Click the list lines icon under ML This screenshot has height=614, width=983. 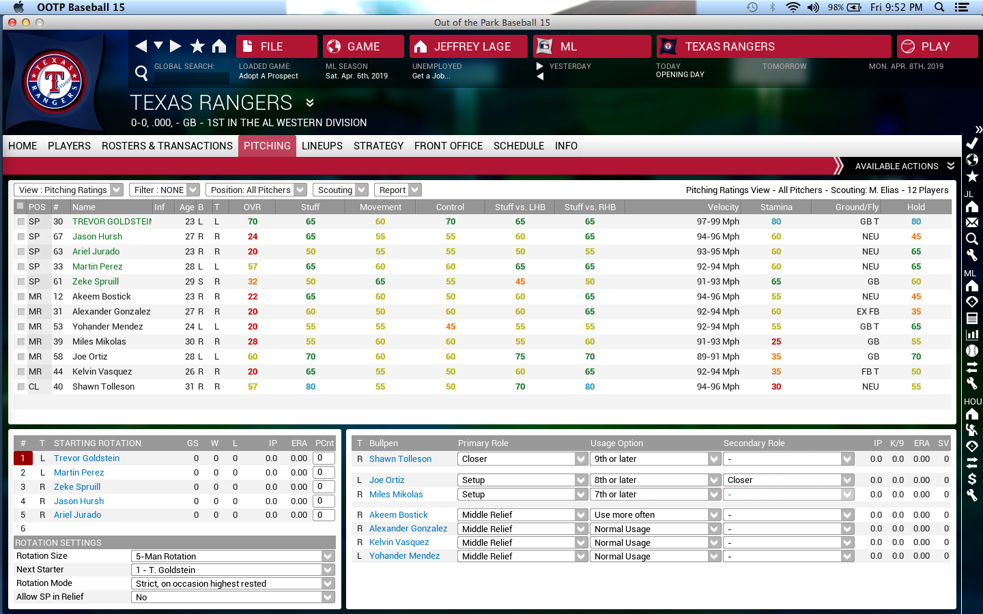coord(972,318)
